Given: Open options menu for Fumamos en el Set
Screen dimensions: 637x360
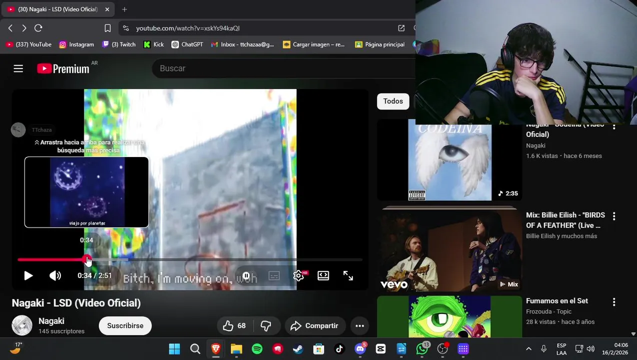Looking at the screenshot, I should point(614,302).
